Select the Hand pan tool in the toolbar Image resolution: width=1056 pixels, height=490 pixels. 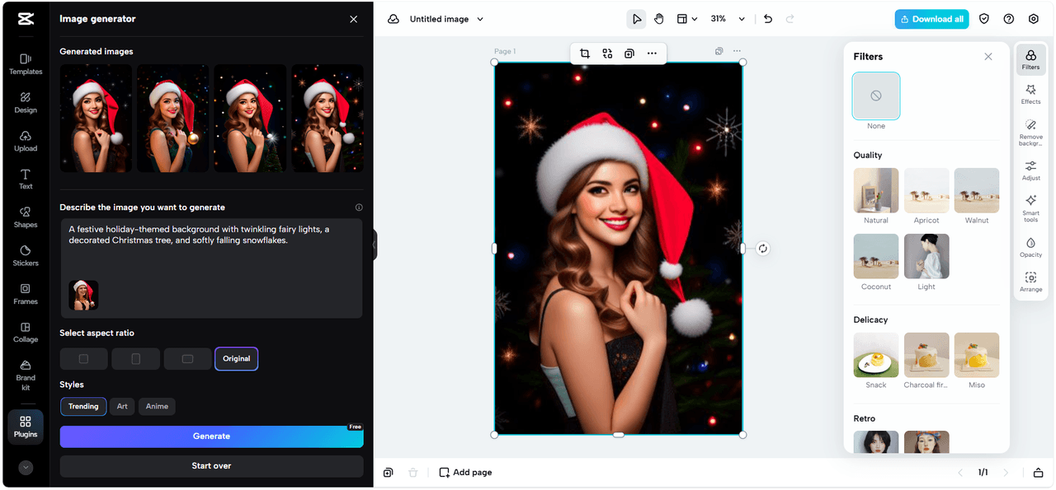(659, 18)
